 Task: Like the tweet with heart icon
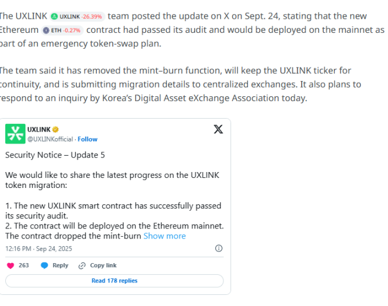(x=11, y=265)
